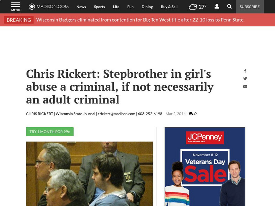Share article on Facebook icon
The width and height of the screenshot is (275, 206).
[x=245, y=71]
